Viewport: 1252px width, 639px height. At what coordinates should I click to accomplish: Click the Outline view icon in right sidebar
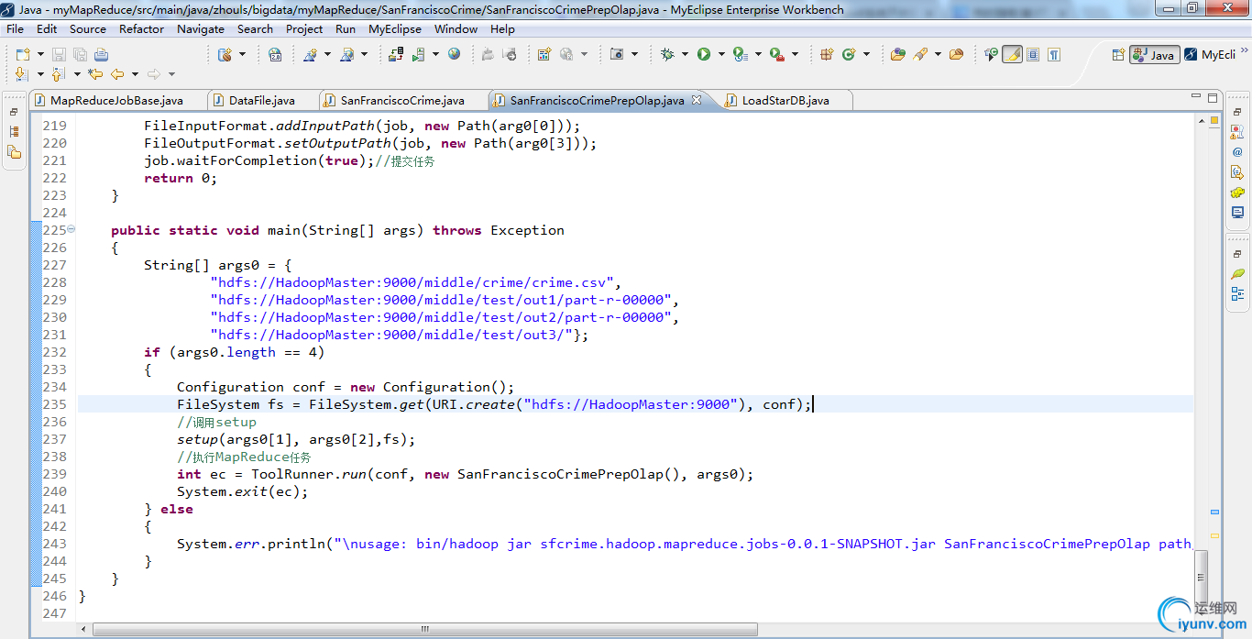1237,293
